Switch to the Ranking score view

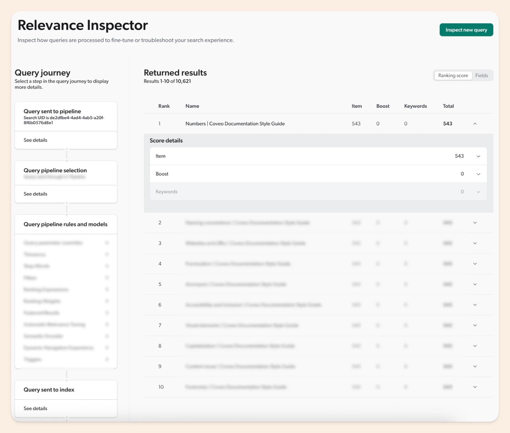(453, 75)
